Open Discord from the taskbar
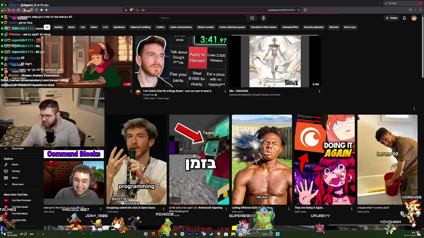This screenshot has height=238, width=424. (204, 234)
